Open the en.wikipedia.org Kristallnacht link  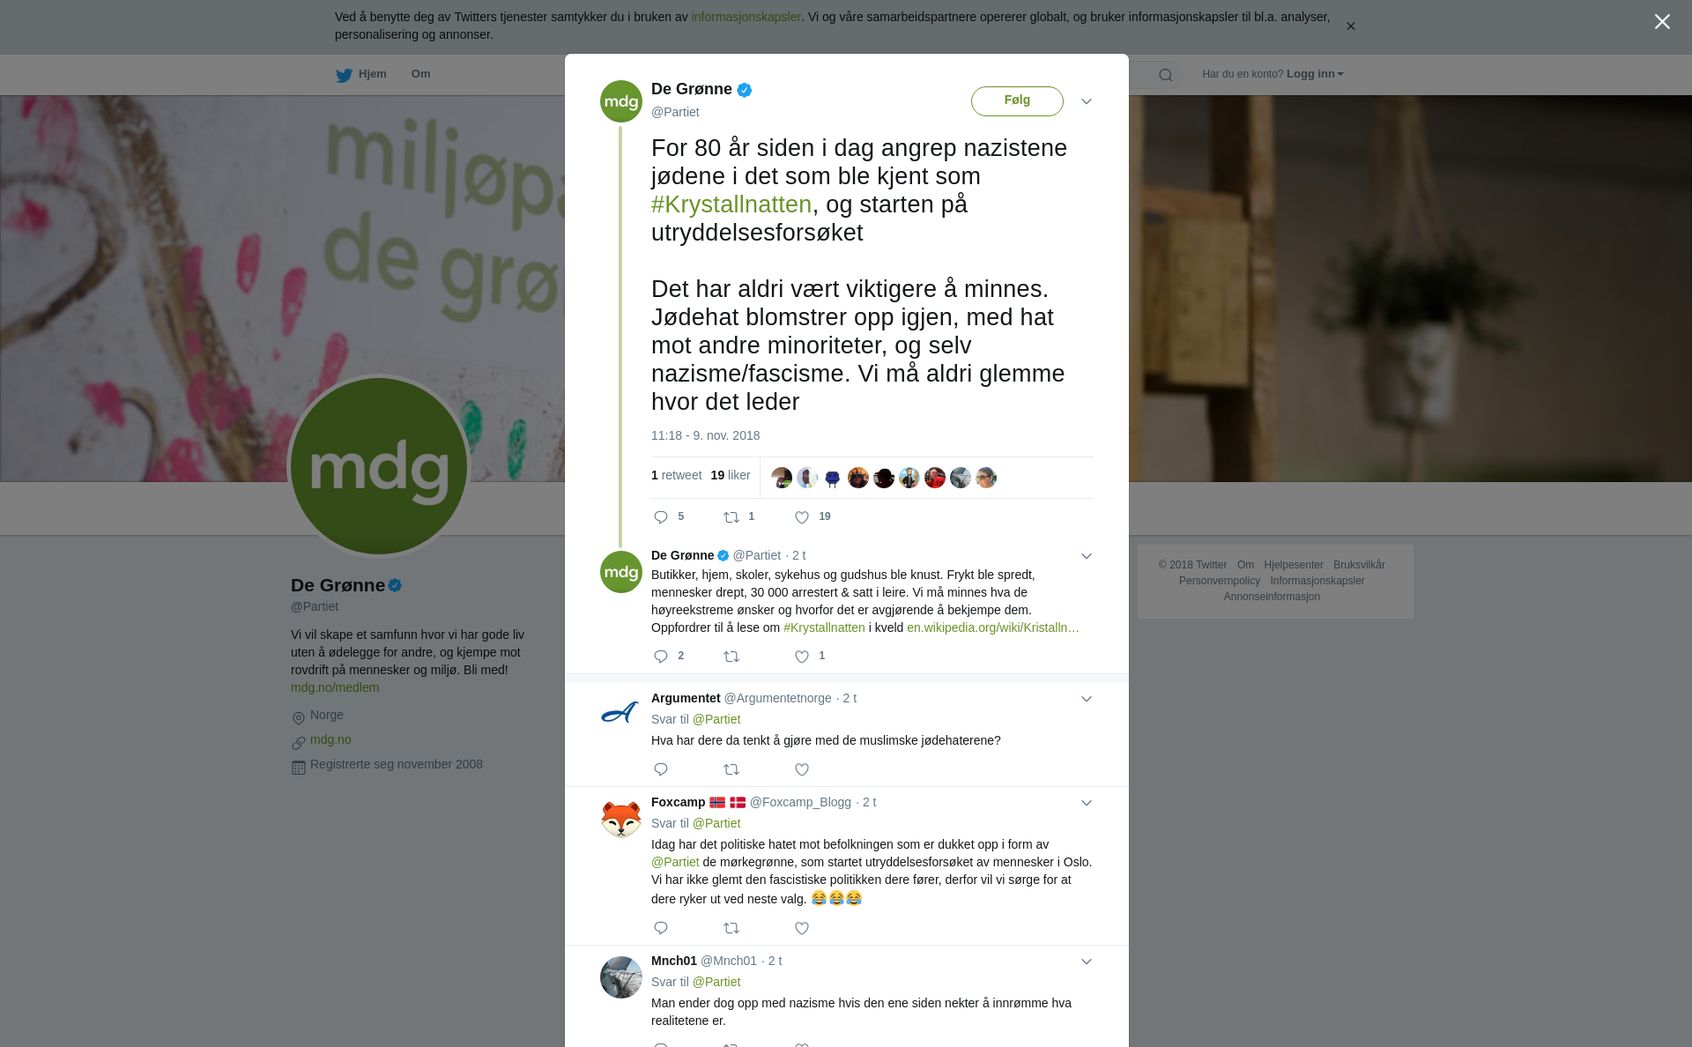pyautogui.click(x=993, y=627)
